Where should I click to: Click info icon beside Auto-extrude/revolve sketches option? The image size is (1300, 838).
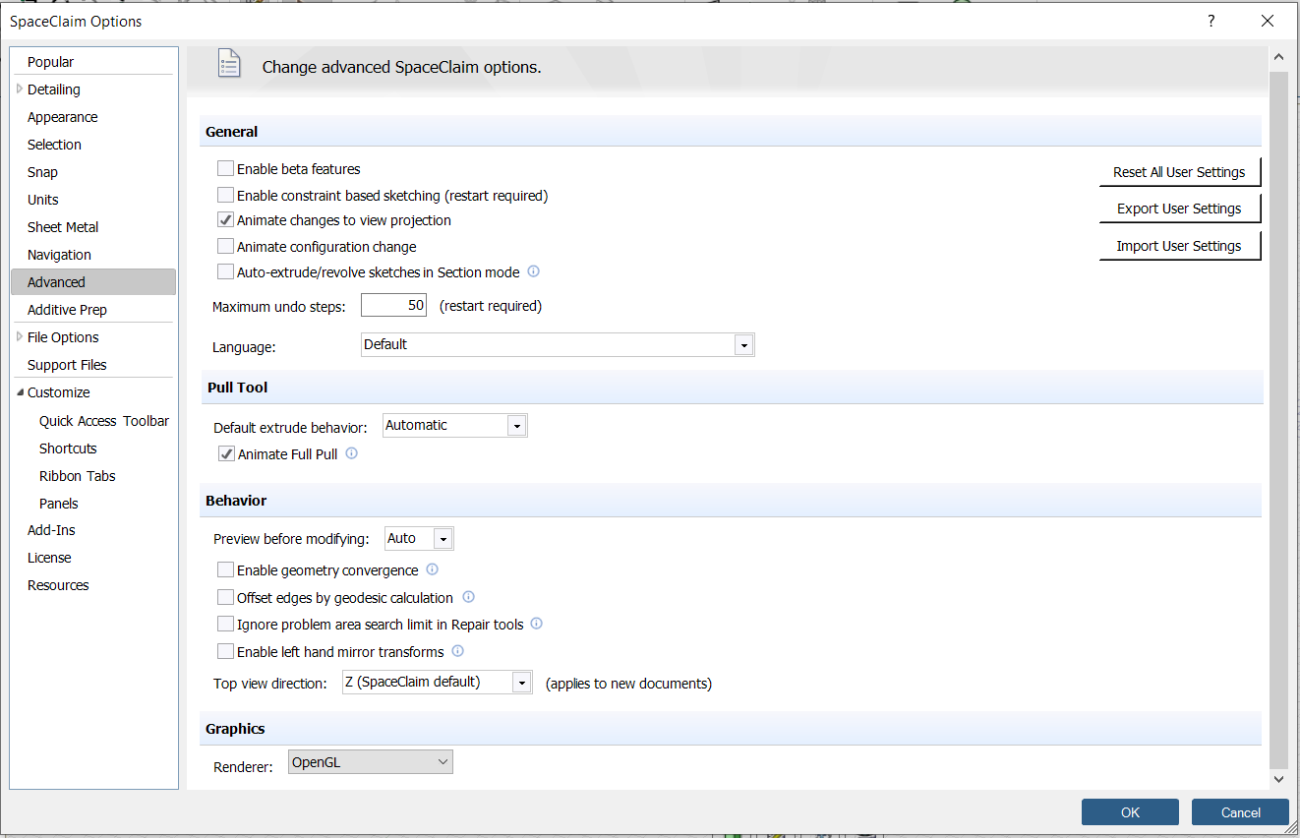pyautogui.click(x=534, y=271)
